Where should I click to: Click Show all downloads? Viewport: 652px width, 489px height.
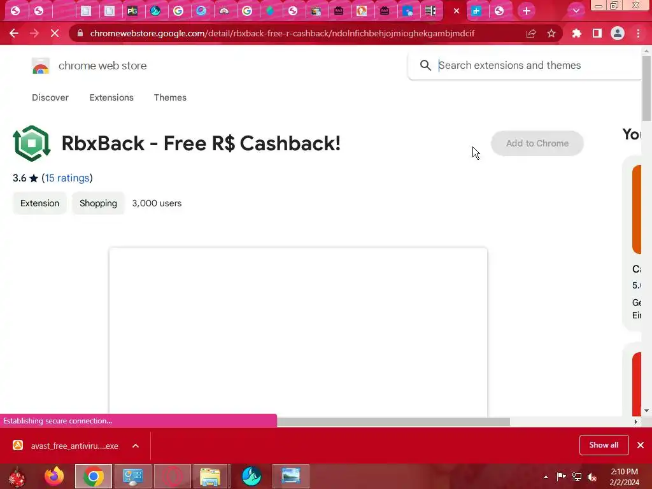click(x=604, y=445)
